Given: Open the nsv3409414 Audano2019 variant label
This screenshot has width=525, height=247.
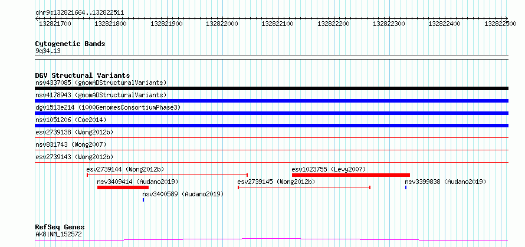Looking at the screenshot, I should point(137,182).
